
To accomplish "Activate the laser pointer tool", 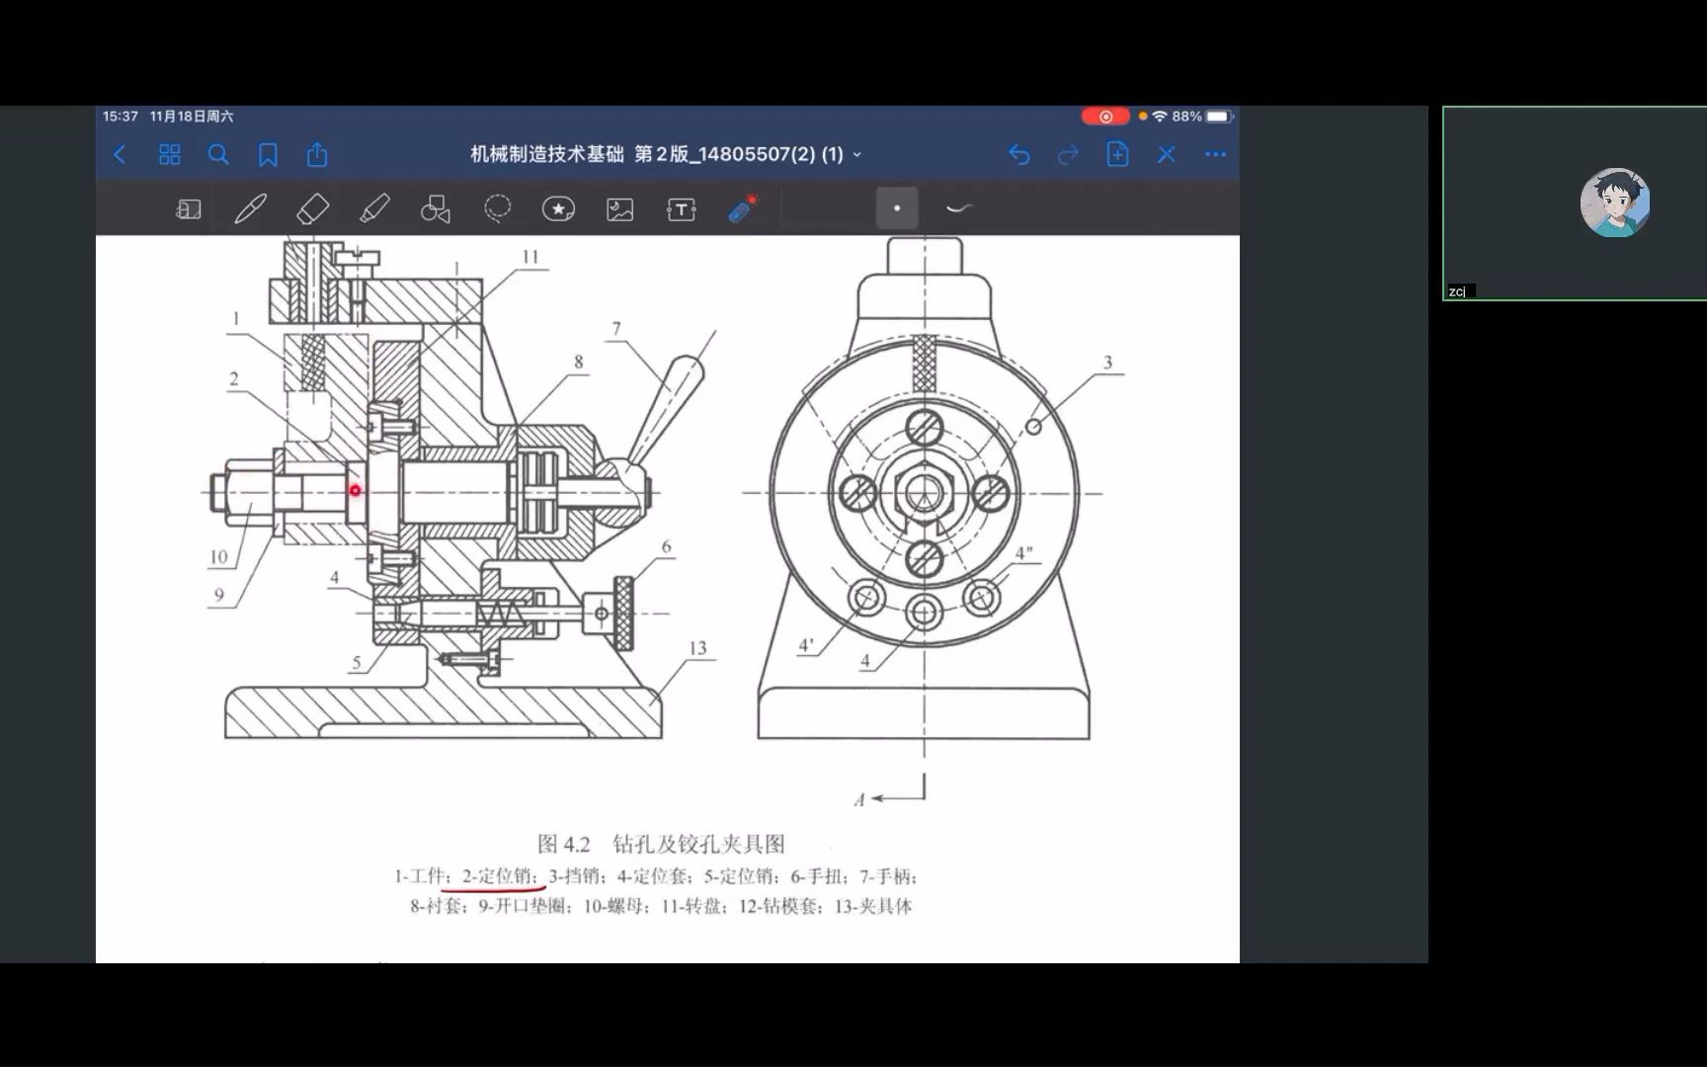I will (x=743, y=208).
